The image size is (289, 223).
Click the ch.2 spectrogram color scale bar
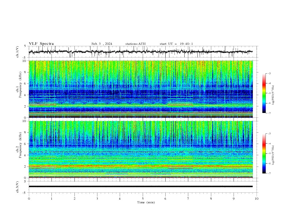click(x=264, y=153)
